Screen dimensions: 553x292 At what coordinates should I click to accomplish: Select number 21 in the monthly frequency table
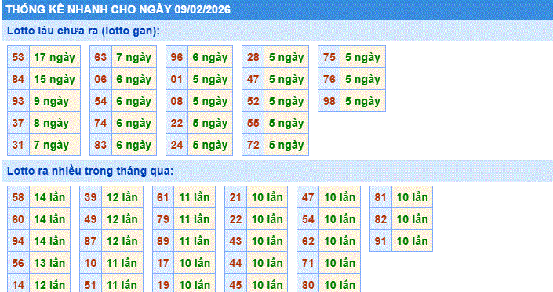point(235,197)
